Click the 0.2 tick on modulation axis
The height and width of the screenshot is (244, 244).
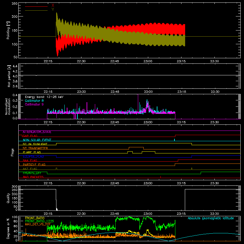tap(15, 107)
